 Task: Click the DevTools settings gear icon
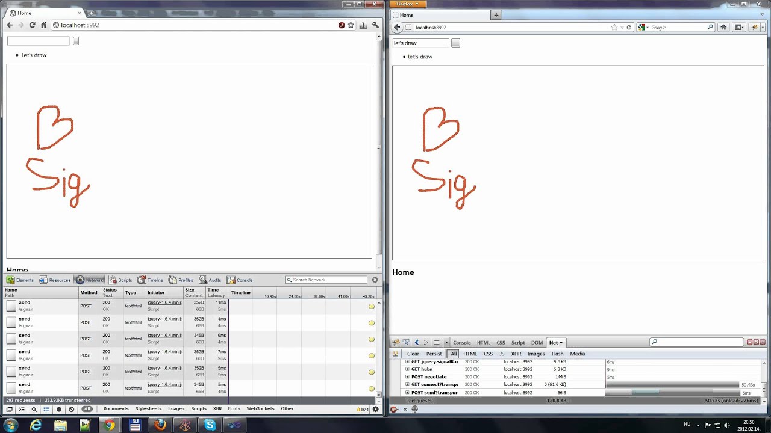(x=376, y=409)
